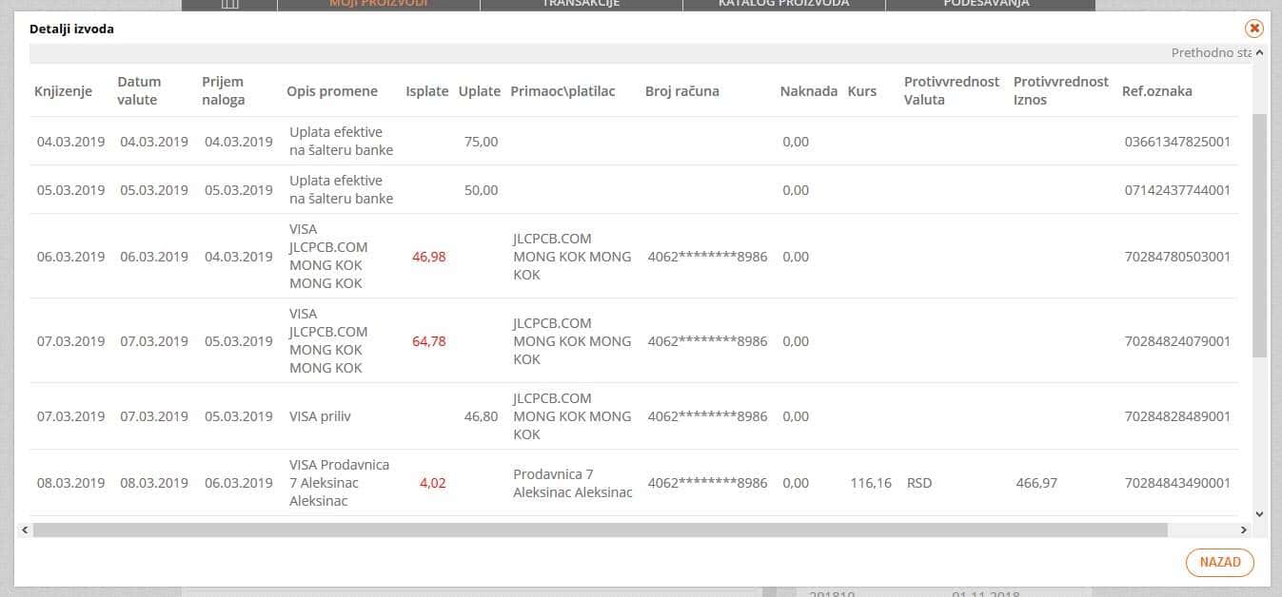Click the vertical scrollbar thumb
Image resolution: width=1282 pixels, height=597 pixels.
tap(1259, 235)
